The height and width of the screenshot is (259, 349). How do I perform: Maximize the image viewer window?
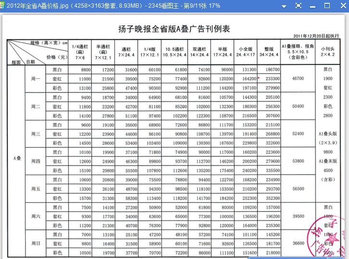327,6
